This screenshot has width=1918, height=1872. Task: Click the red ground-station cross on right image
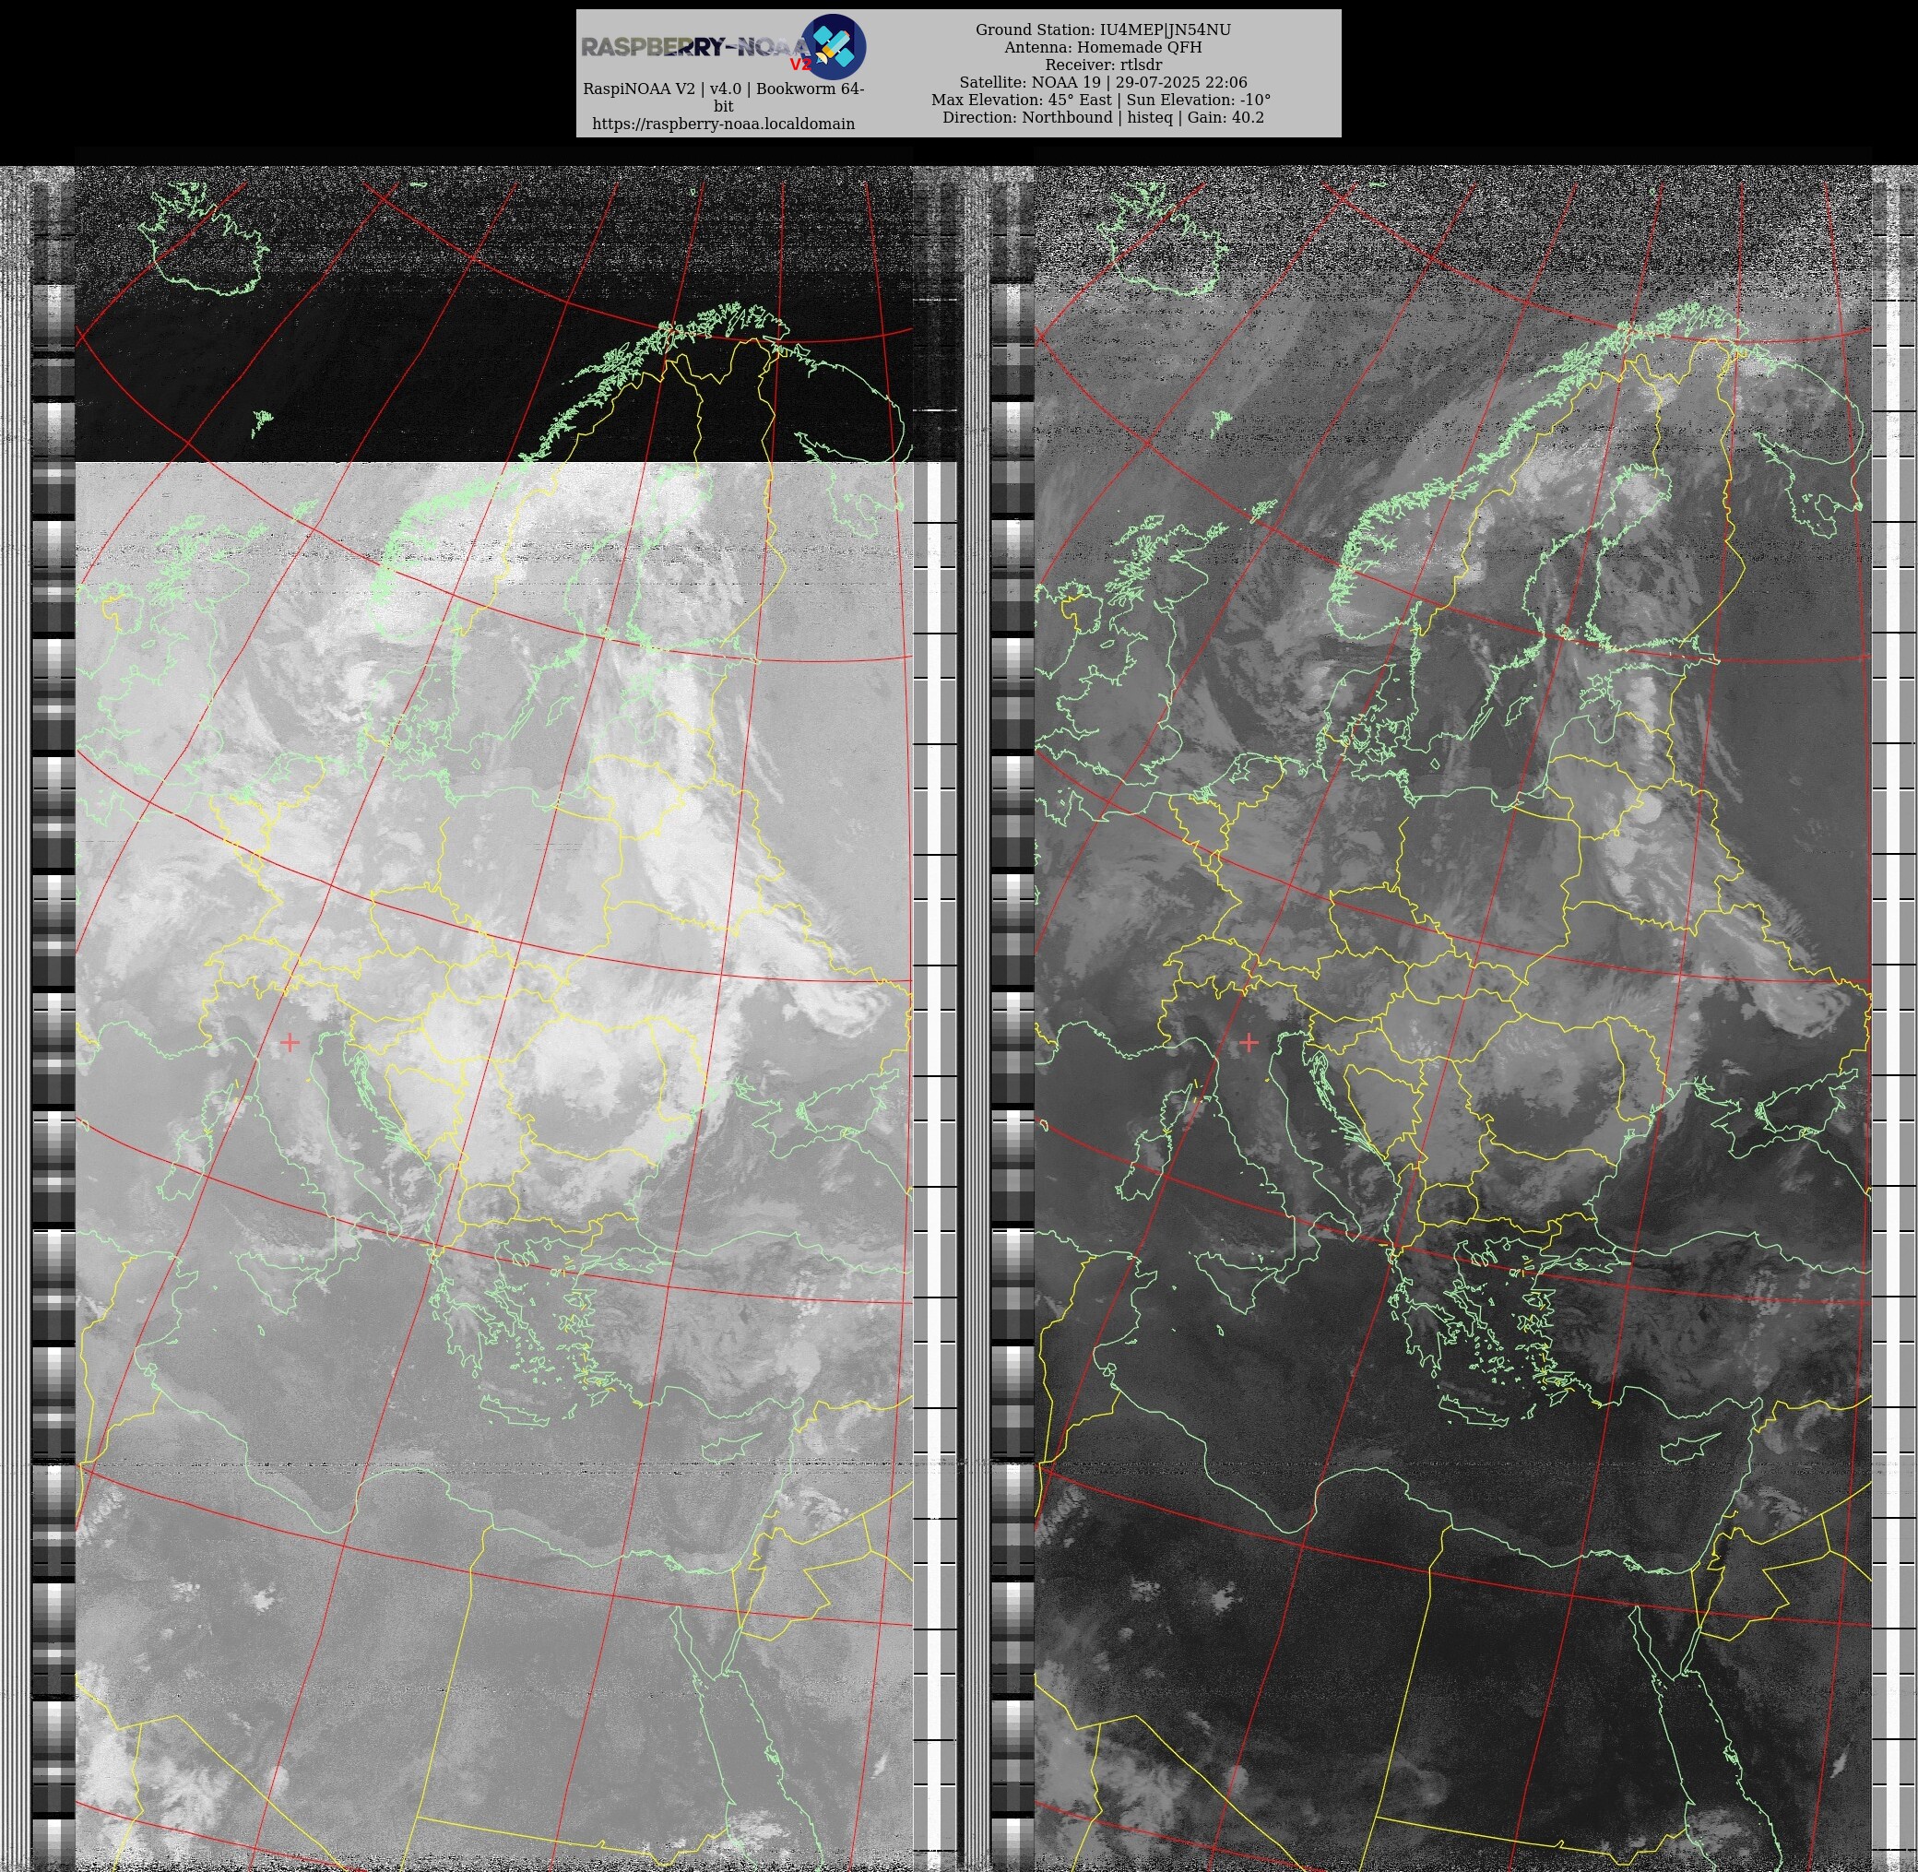(x=1249, y=1042)
